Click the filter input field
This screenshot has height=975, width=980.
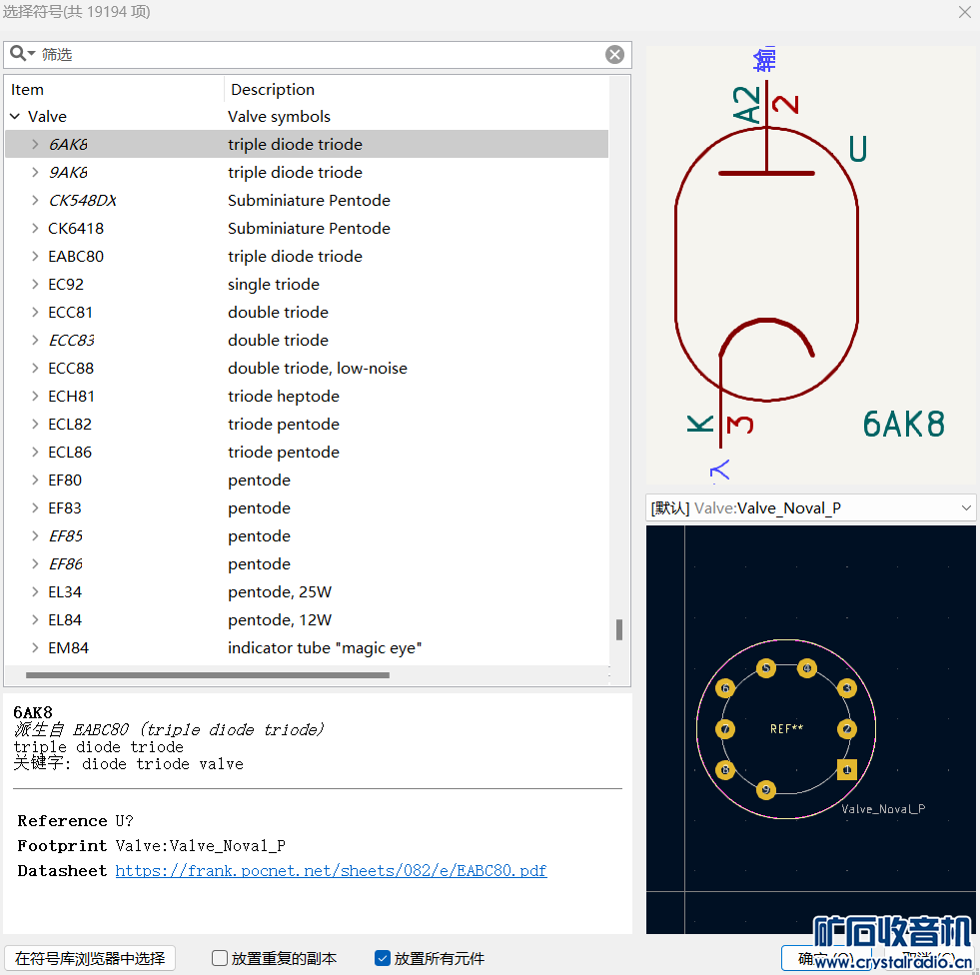(318, 54)
